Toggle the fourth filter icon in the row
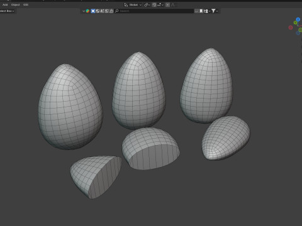 [x=107, y=11]
